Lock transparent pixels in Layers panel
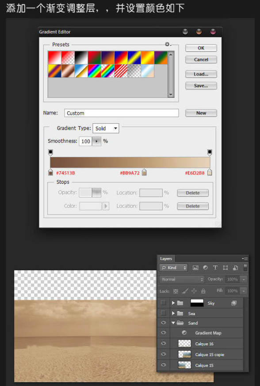This screenshot has height=386, width=260. tap(176, 291)
